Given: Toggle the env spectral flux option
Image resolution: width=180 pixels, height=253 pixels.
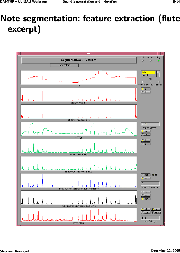Looking at the screenshot, I should click(156, 212).
